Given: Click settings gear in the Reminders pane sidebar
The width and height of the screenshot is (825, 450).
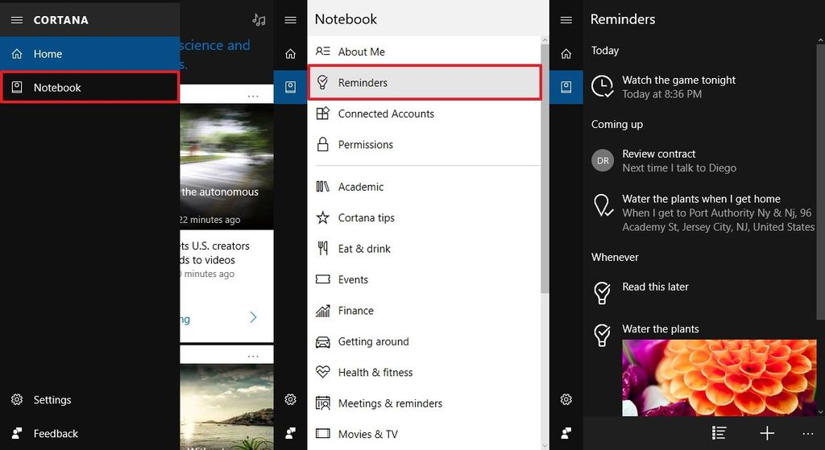Looking at the screenshot, I should click(566, 399).
